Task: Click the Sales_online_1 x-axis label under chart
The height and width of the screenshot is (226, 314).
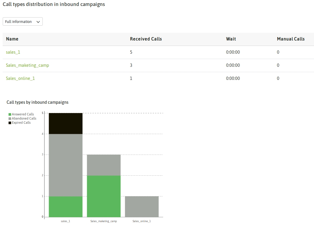Action: [142, 221]
